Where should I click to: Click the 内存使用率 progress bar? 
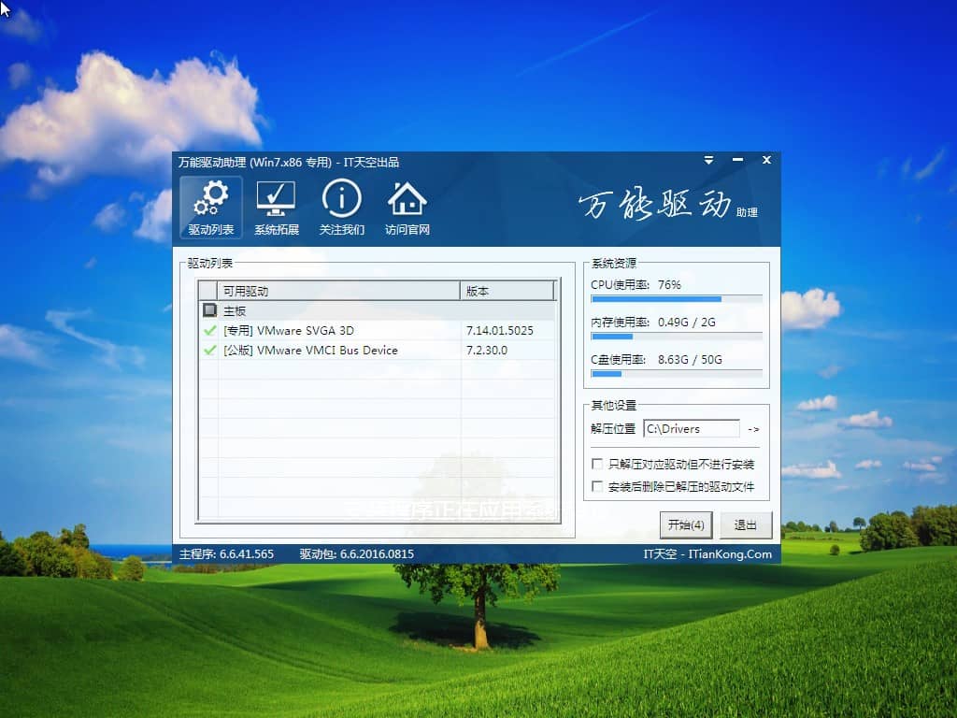pos(677,337)
